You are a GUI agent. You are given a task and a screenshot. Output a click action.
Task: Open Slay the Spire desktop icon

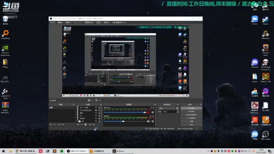pyautogui.click(x=266, y=50)
